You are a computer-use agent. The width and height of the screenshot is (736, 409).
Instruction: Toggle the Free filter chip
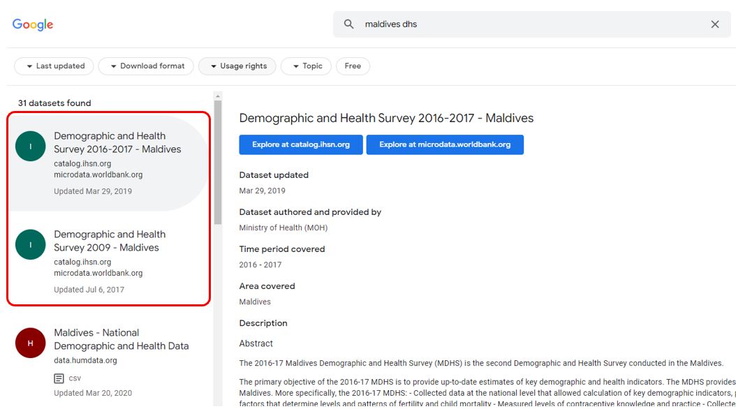coord(353,66)
